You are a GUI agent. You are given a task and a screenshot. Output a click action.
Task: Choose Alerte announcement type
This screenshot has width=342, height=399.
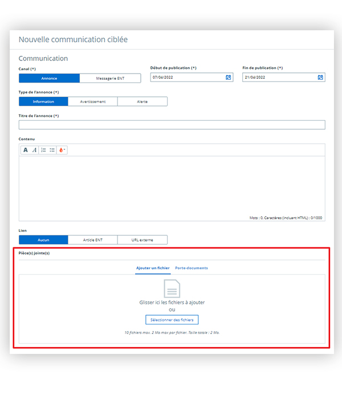pyautogui.click(x=142, y=101)
